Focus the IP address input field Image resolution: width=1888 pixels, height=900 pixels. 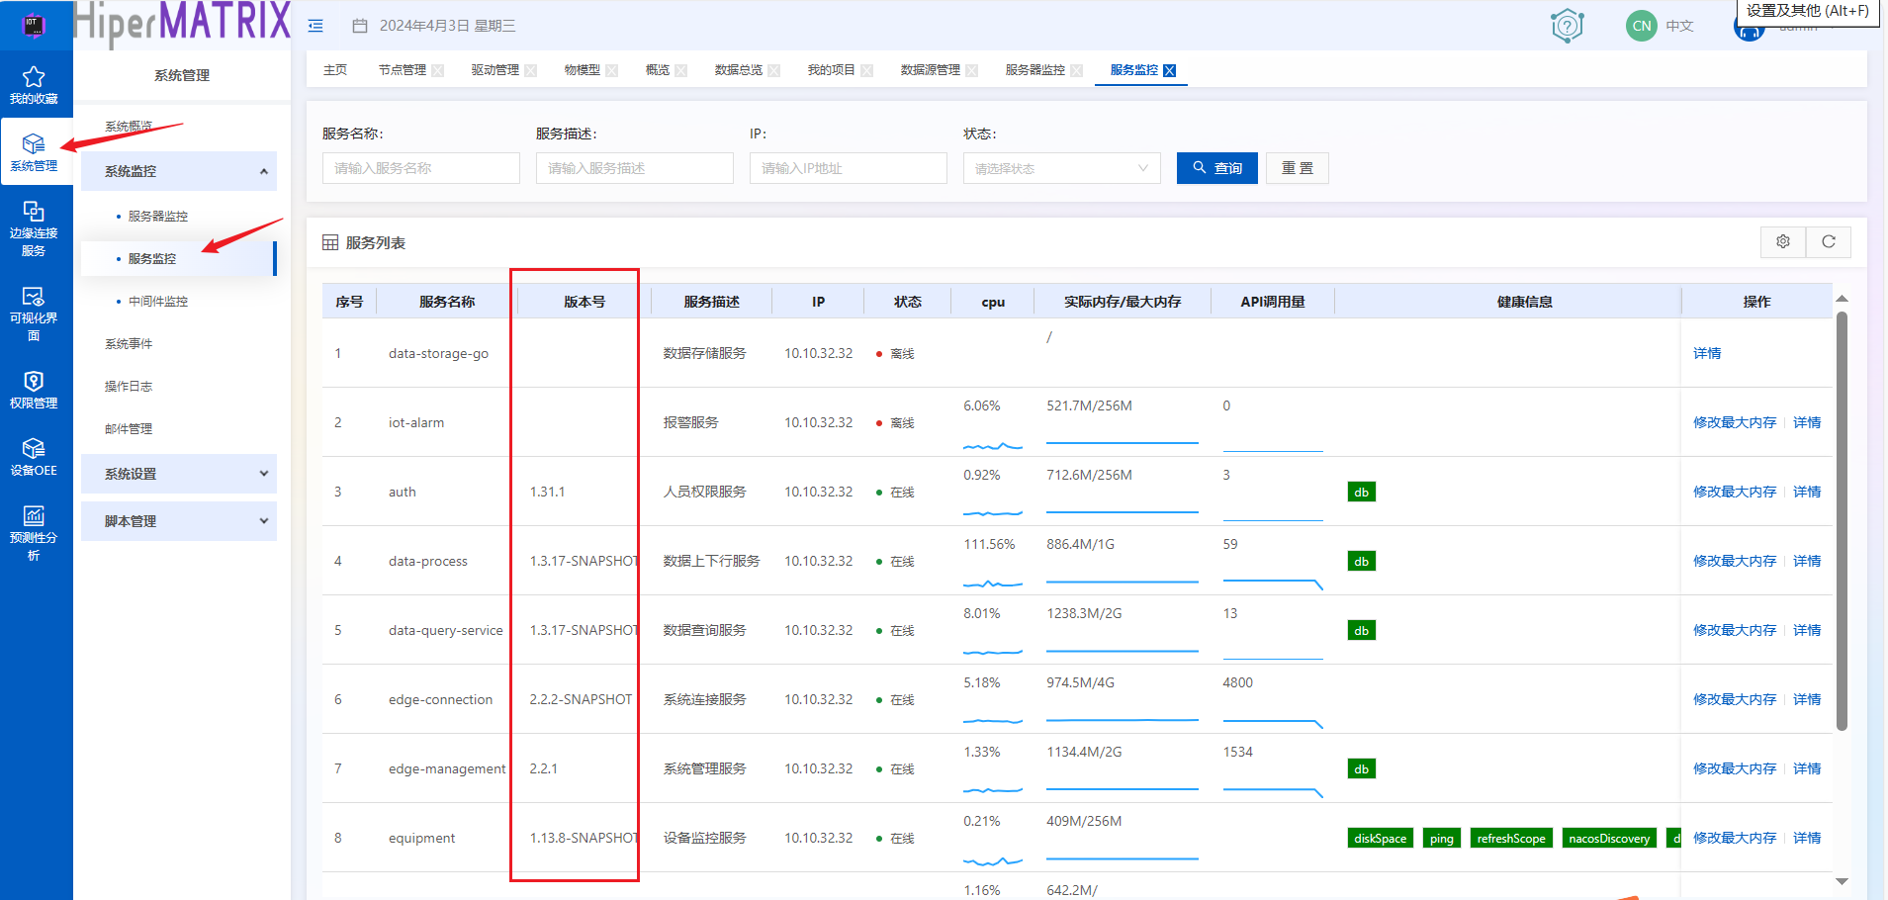[x=848, y=168]
